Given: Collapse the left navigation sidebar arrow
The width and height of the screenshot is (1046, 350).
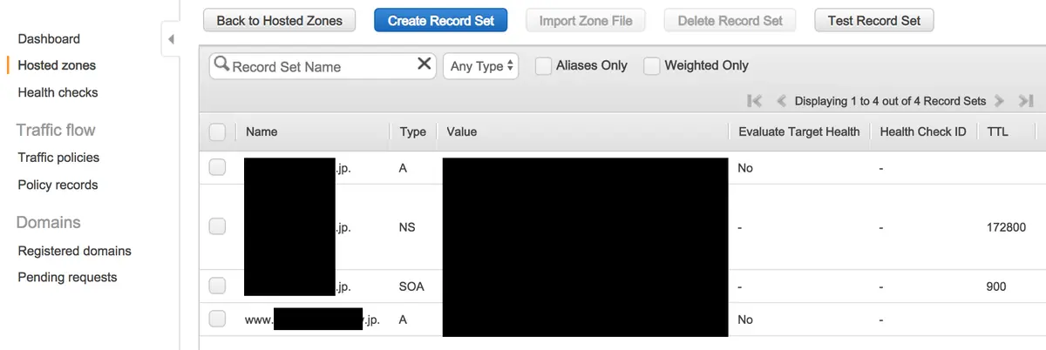Looking at the screenshot, I should 171,40.
